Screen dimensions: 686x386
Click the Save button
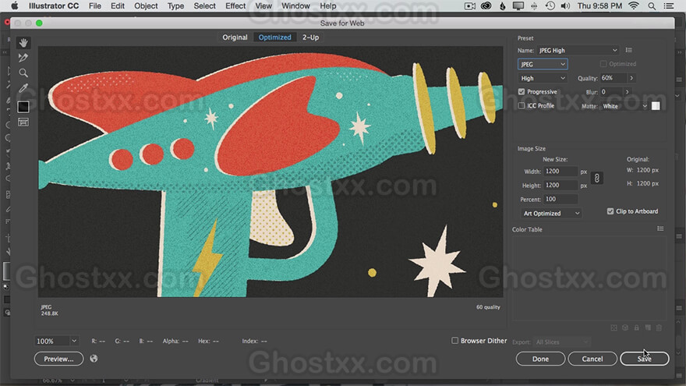[x=645, y=359]
